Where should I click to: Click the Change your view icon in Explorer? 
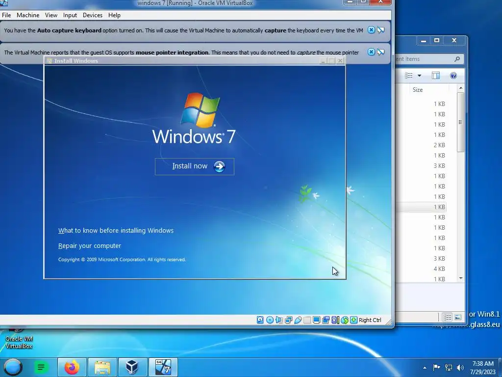tap(409, 76)
